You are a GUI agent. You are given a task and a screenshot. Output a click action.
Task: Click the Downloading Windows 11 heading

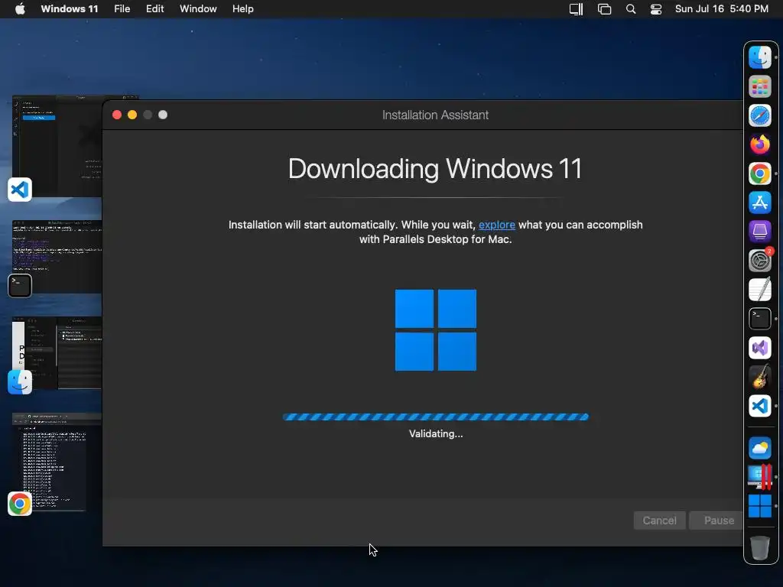pyautogui.click(x=435, y=169)
